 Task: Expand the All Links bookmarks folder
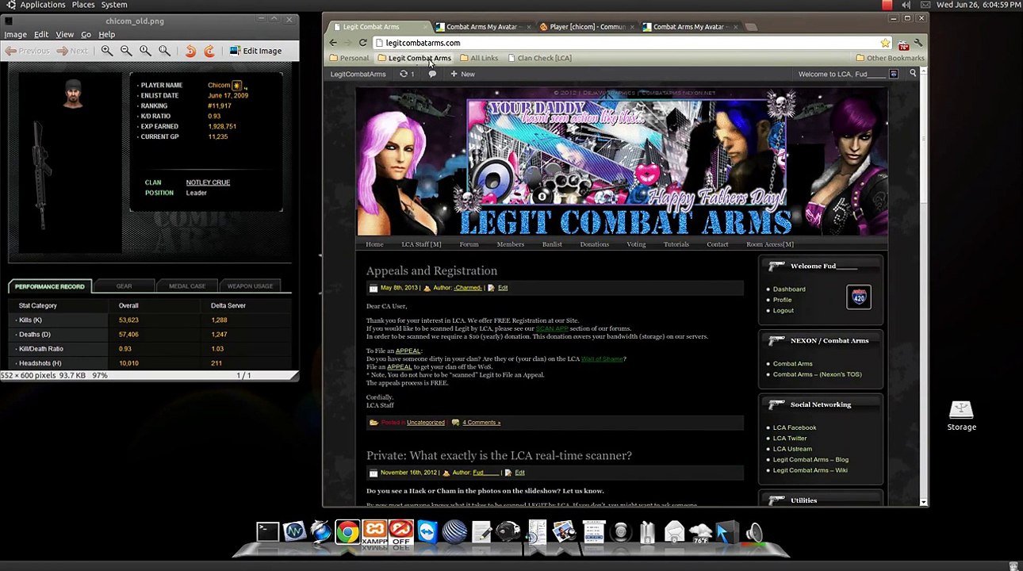pos(479,58)
